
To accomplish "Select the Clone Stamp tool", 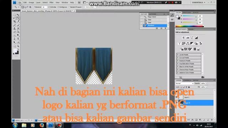I will pos(14,28).
